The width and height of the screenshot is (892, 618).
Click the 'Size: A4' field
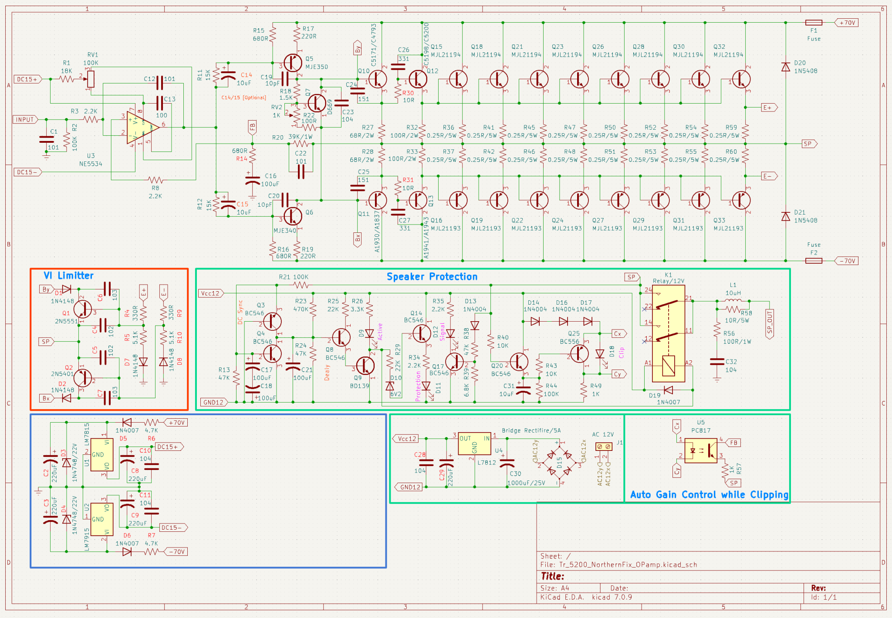(555, 588)
